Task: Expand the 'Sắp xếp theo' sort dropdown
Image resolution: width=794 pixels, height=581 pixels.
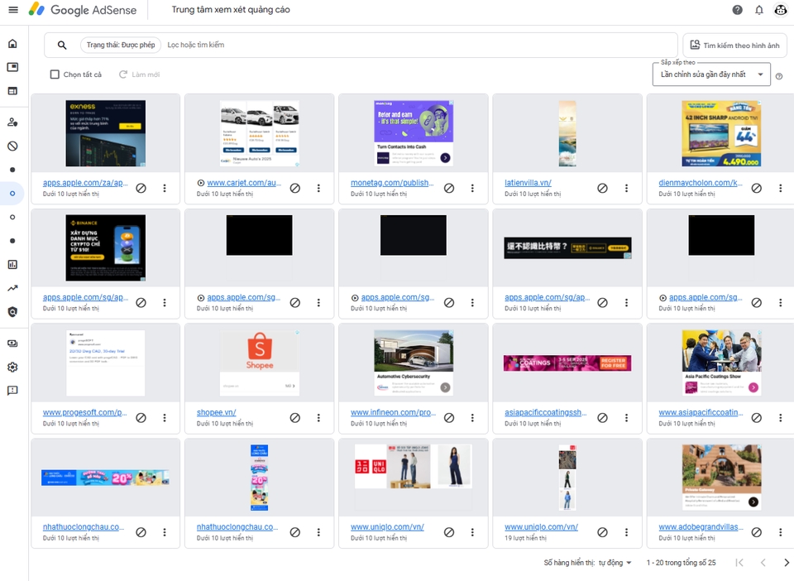Action: (711, 74)
